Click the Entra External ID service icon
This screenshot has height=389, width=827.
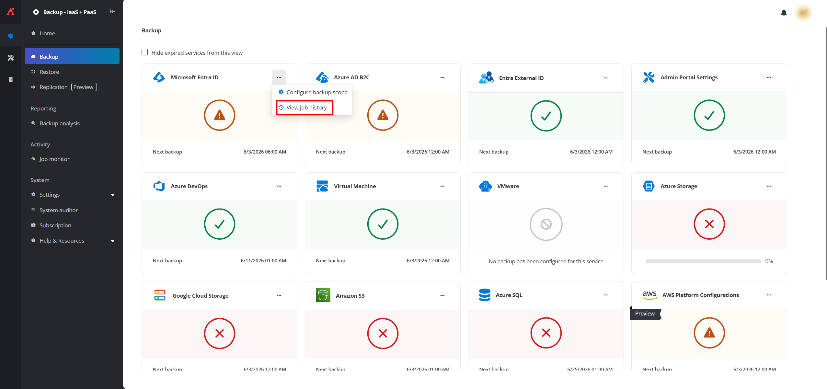pos(486,78)
